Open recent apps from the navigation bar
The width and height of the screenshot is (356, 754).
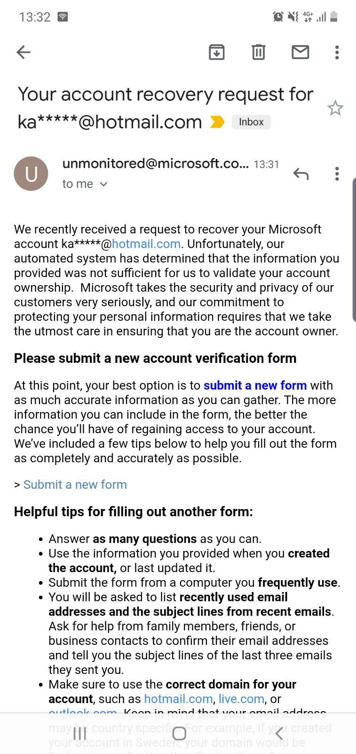click(x=80, y=733)
